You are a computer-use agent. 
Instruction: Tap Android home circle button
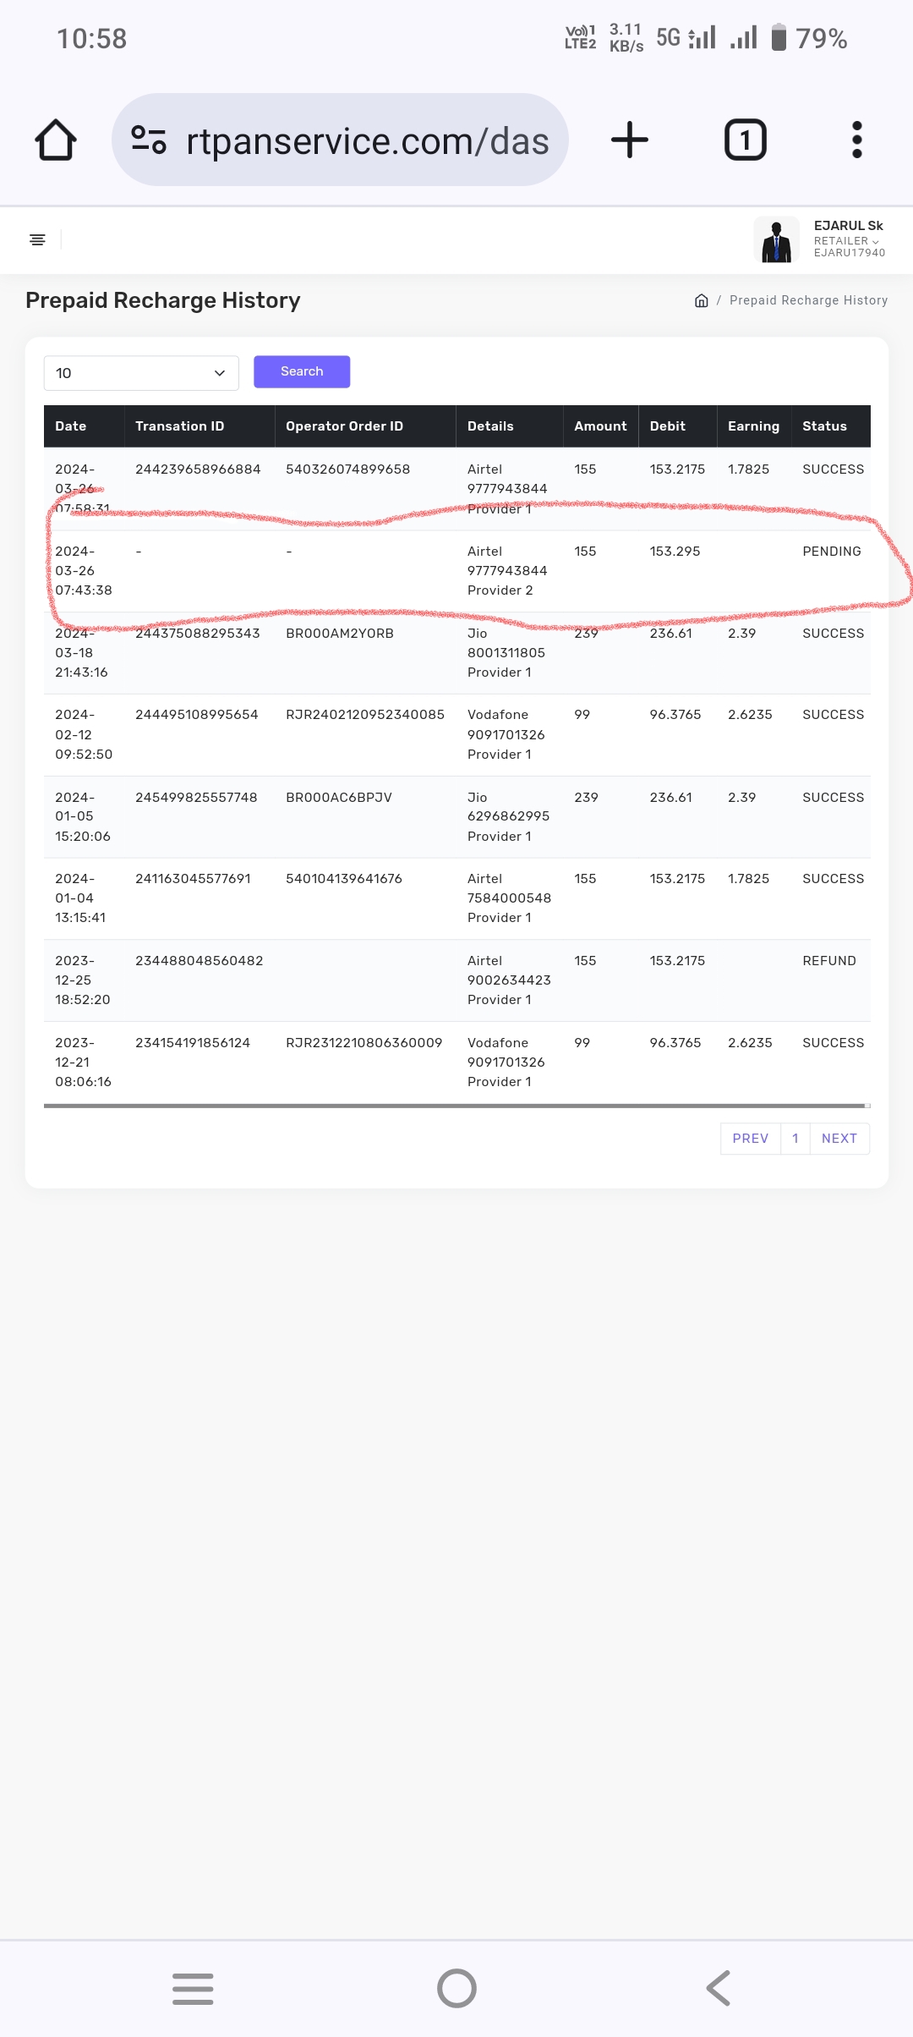(x=456, y=1988)
